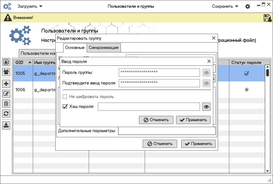Select the groups sidebar icon

point(6,72)
